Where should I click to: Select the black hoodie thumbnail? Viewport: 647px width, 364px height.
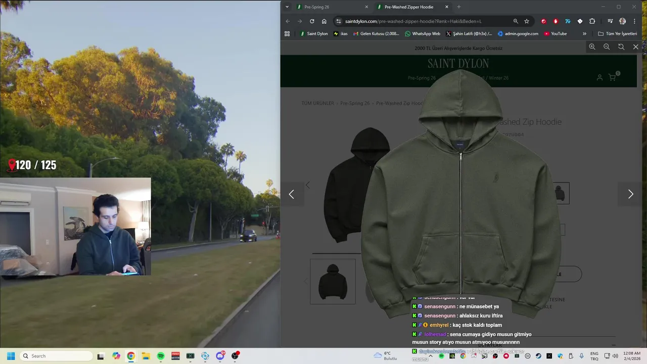[333, 282]
